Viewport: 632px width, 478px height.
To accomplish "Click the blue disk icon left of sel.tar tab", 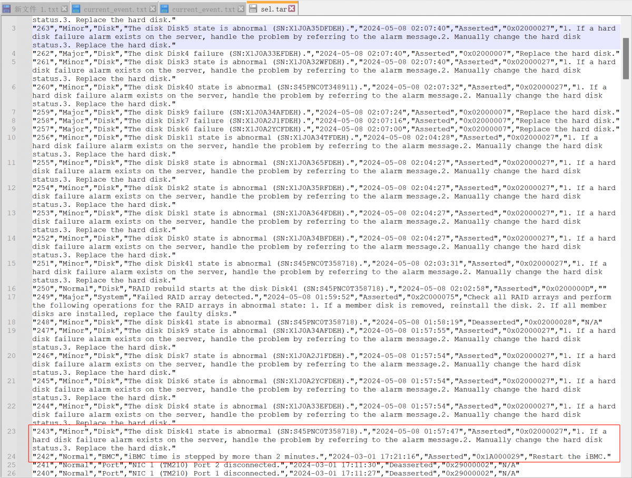I will click(164, 9).
